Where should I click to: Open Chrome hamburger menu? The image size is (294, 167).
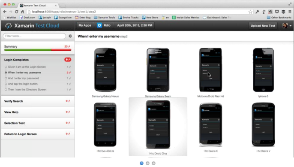pos(290,12)
